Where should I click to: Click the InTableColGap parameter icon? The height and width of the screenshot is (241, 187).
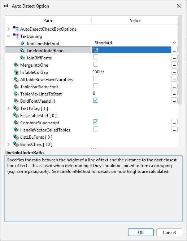click(16, 72)
